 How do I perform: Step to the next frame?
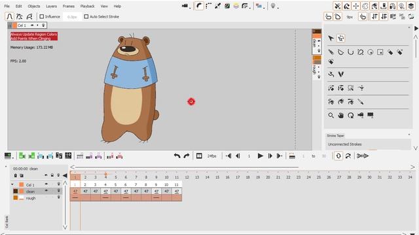click(270, 156)
